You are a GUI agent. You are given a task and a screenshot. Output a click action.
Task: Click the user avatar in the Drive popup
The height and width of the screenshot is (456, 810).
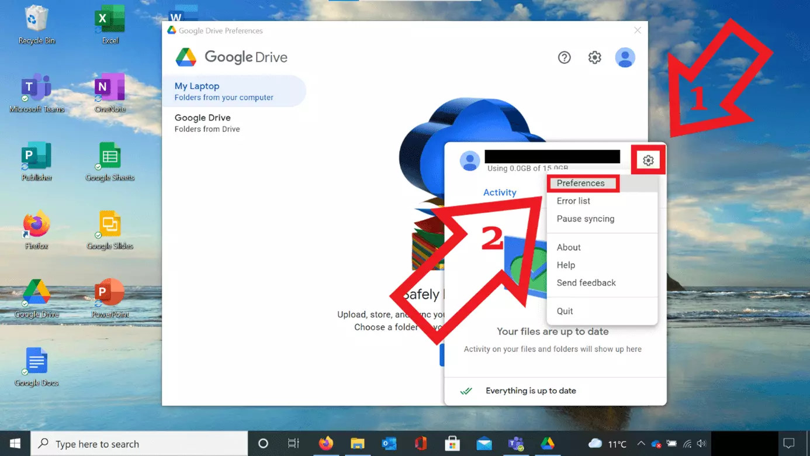pos(470,161)
